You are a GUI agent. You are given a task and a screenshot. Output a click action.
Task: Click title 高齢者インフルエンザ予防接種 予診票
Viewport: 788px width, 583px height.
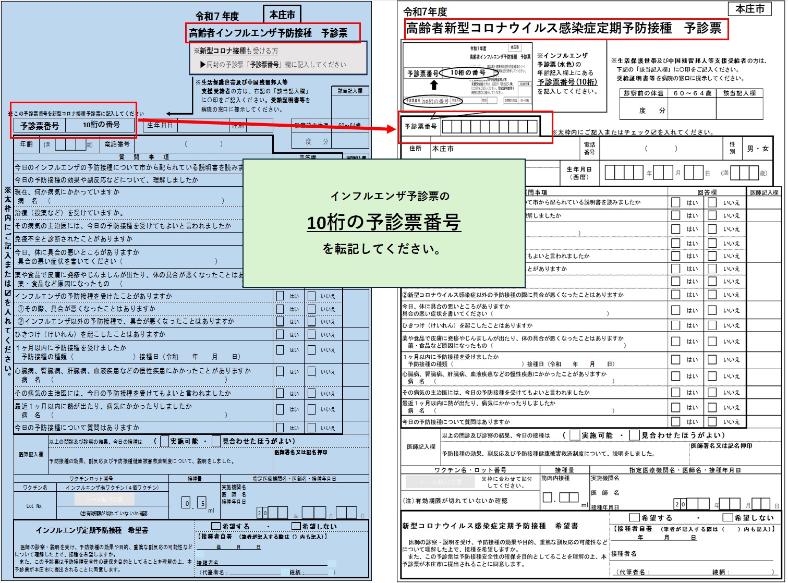point(268,33)
